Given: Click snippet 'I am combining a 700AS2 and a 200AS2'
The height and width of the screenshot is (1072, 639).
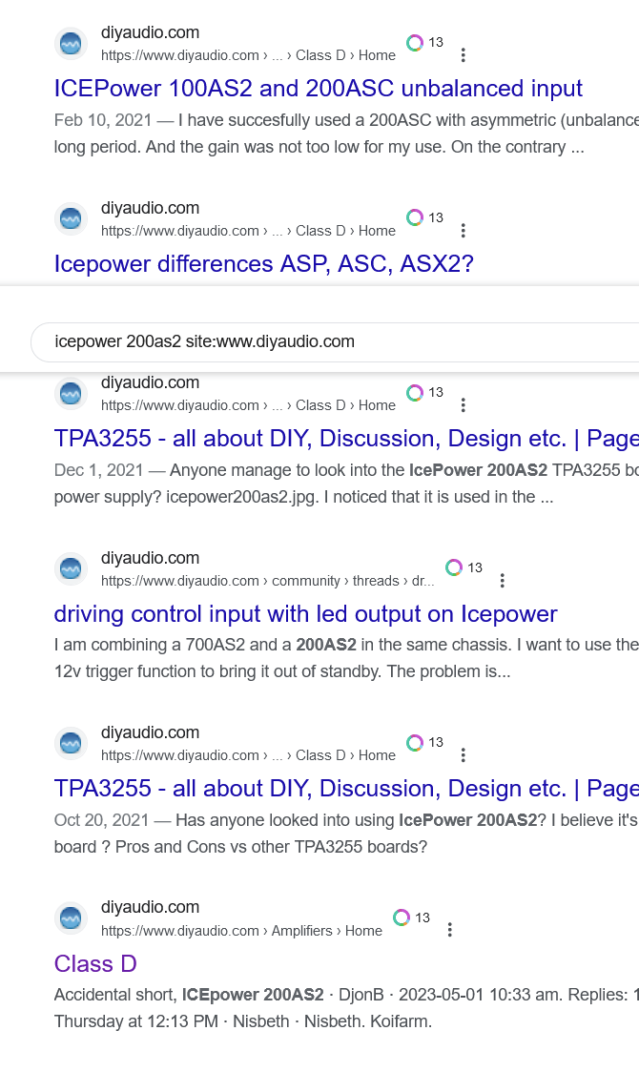Looking at the screenshot, I should (x=346, y=658).
